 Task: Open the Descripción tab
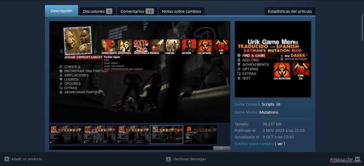pyautogui.click(x=61, y=11)
